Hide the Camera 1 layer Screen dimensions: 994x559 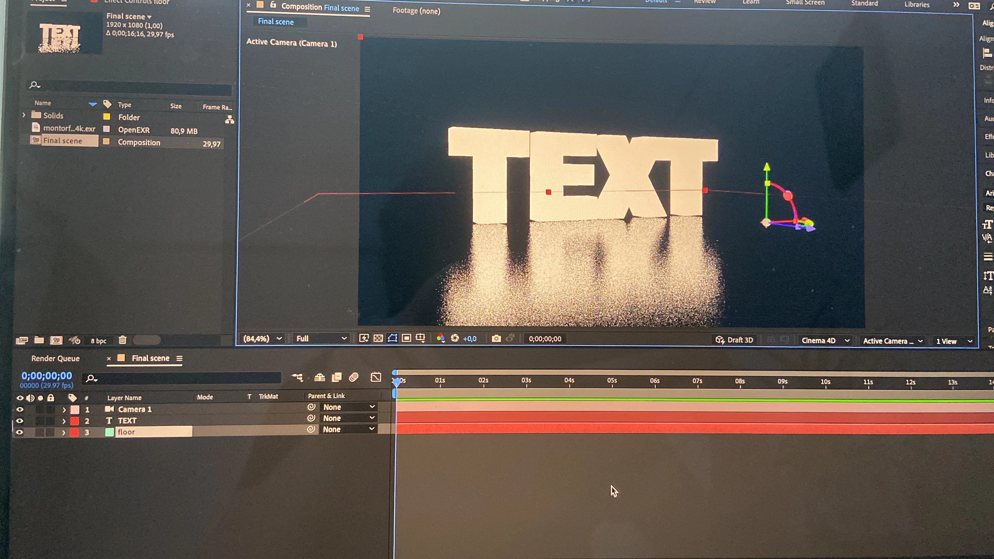pyautogui.click(x=20, y=409)
